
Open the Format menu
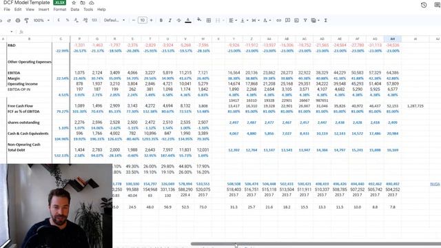pos(60,10)
